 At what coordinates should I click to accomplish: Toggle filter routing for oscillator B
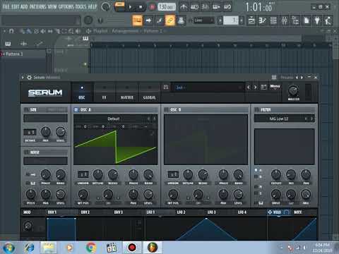[x=256, y=176]
